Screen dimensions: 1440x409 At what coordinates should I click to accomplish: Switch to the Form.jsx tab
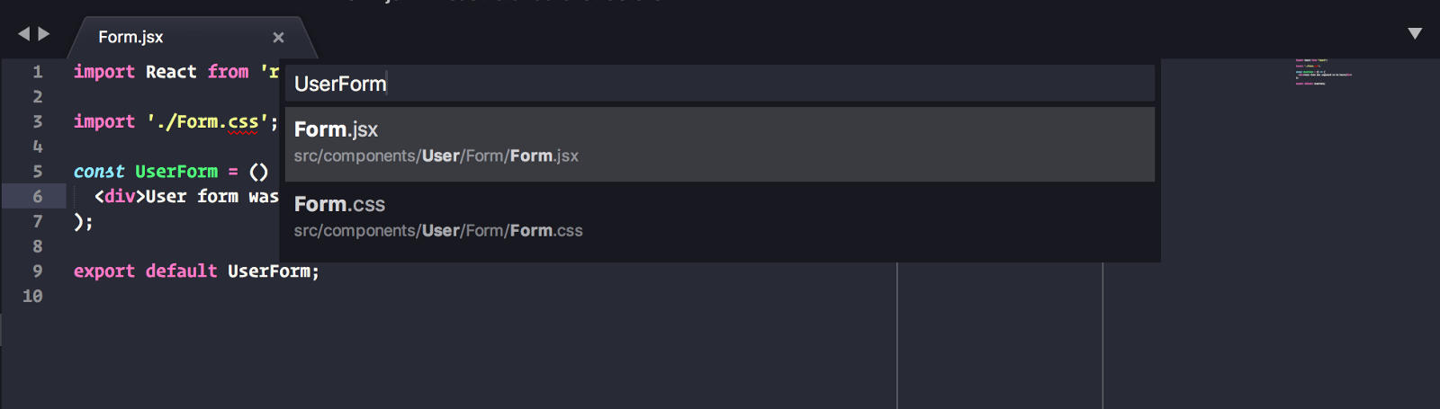click(131, 37)
